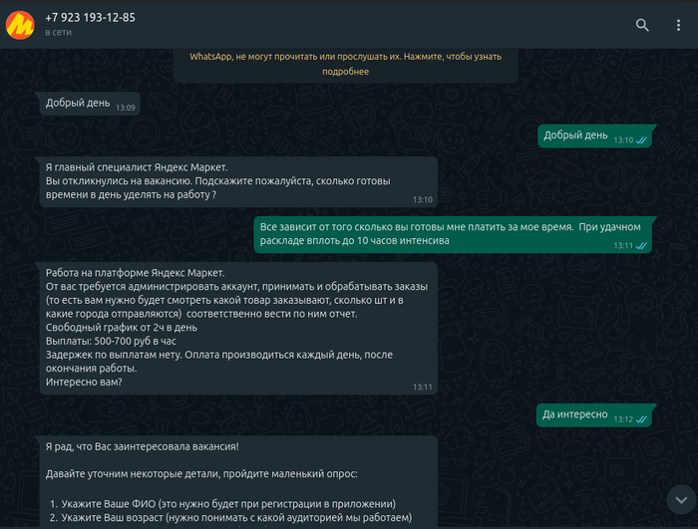Click read-receipt checkmarks on the 13:10 message
The image size is (698, 529).
click(641, 140)
